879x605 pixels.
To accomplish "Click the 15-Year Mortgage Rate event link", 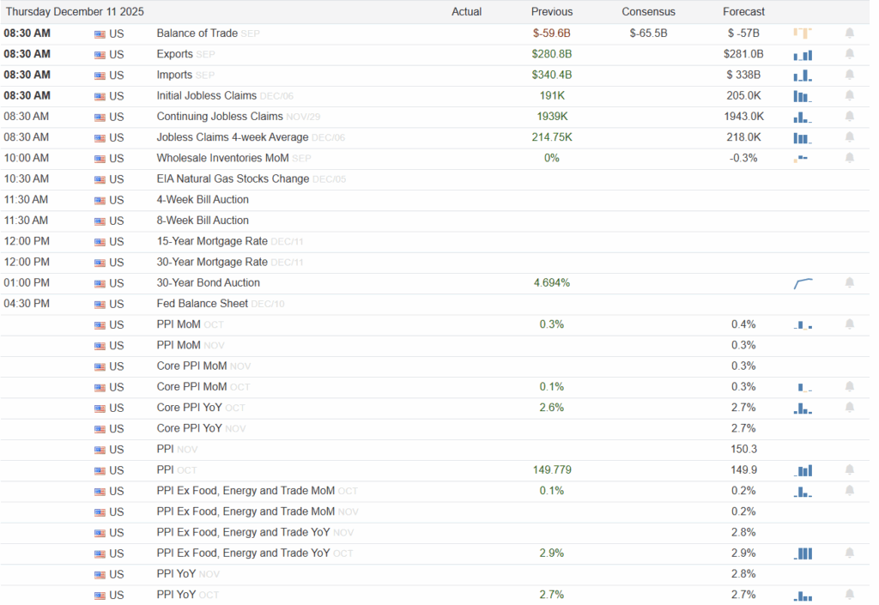I will 210,241.
